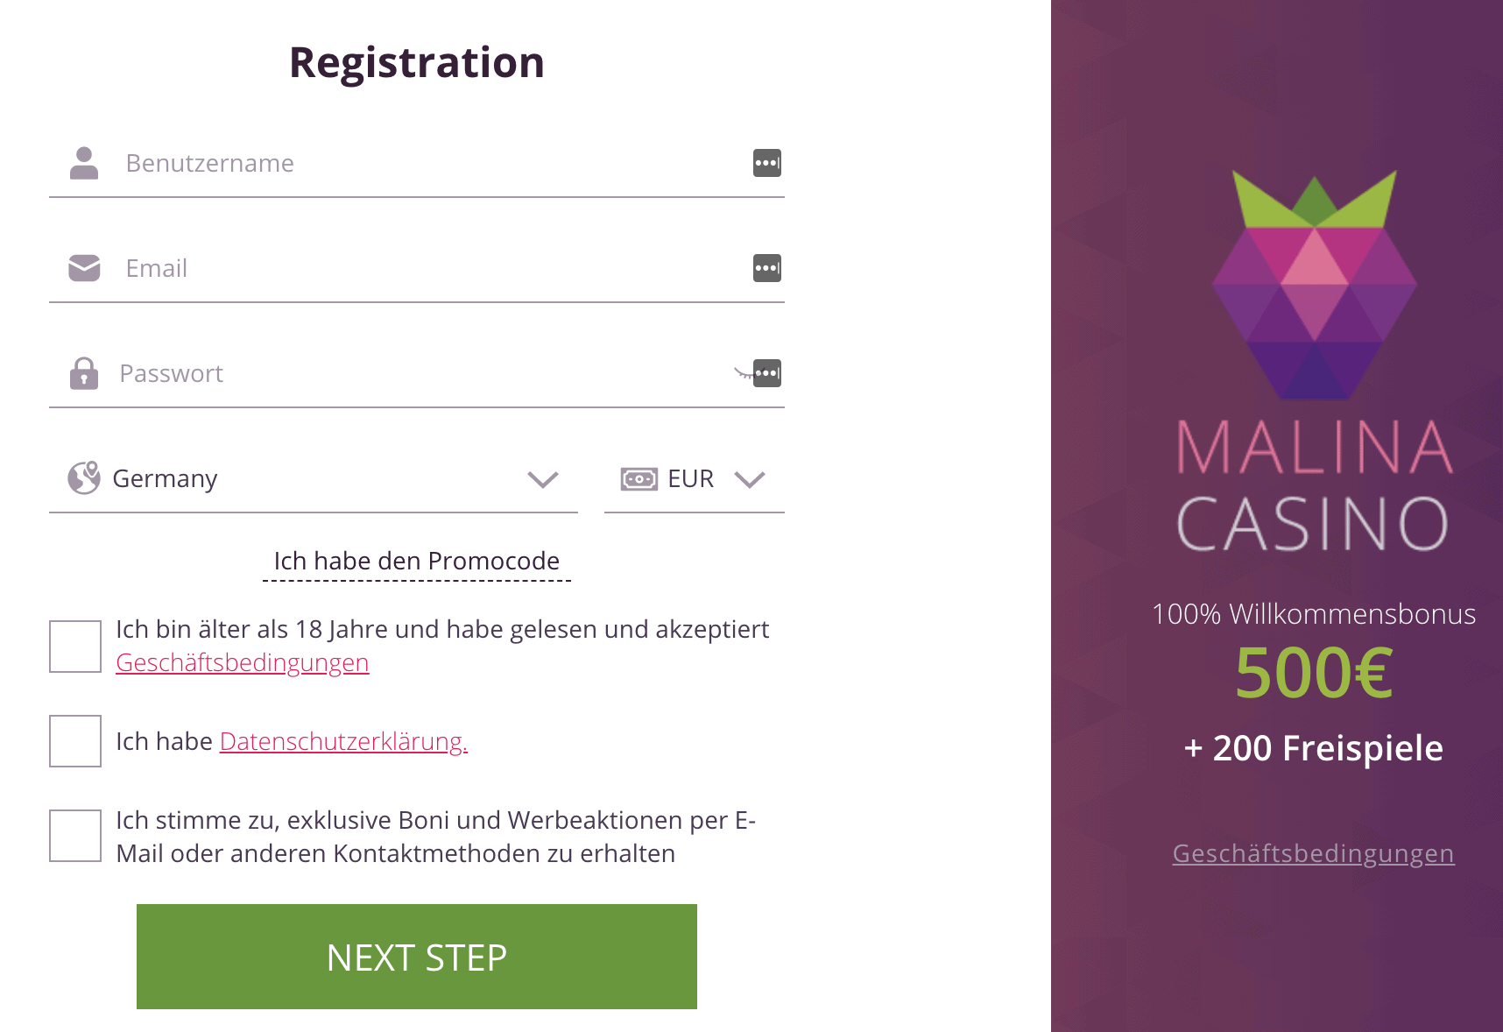Click password manager icon in Passwort field
This screenshot has width=1503, height=1032.
coord(767,373)
